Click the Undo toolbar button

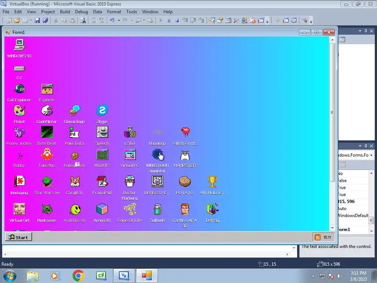[112, 21]
